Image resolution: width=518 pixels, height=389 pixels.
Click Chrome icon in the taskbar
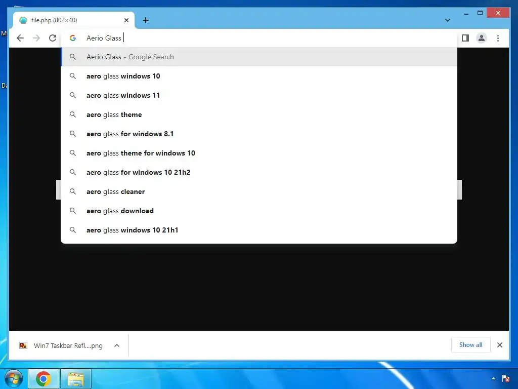tap(44, 379)
